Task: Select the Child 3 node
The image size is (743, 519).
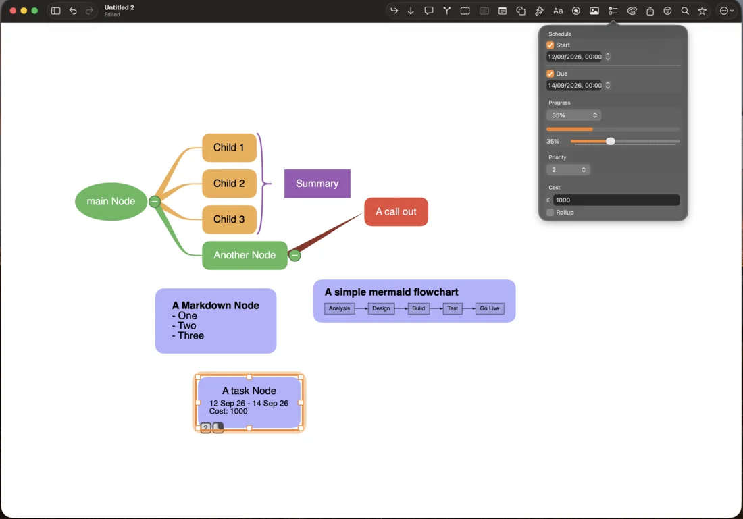Action: (230, 219)
